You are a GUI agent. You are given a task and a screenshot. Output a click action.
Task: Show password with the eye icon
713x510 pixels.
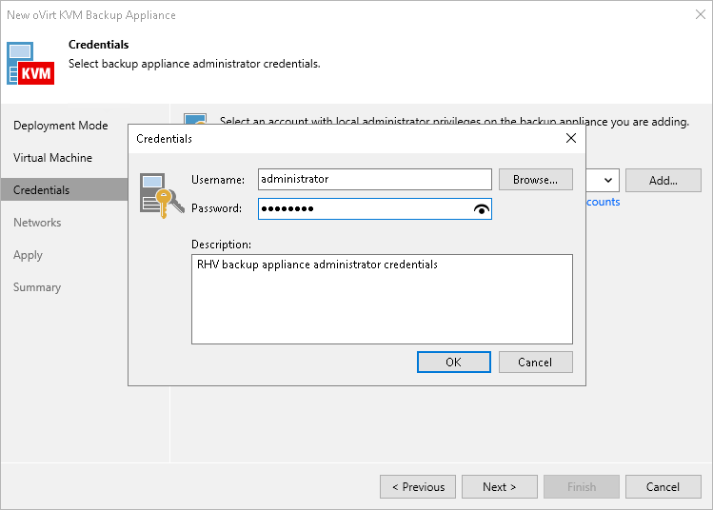[x=481, y=209]
